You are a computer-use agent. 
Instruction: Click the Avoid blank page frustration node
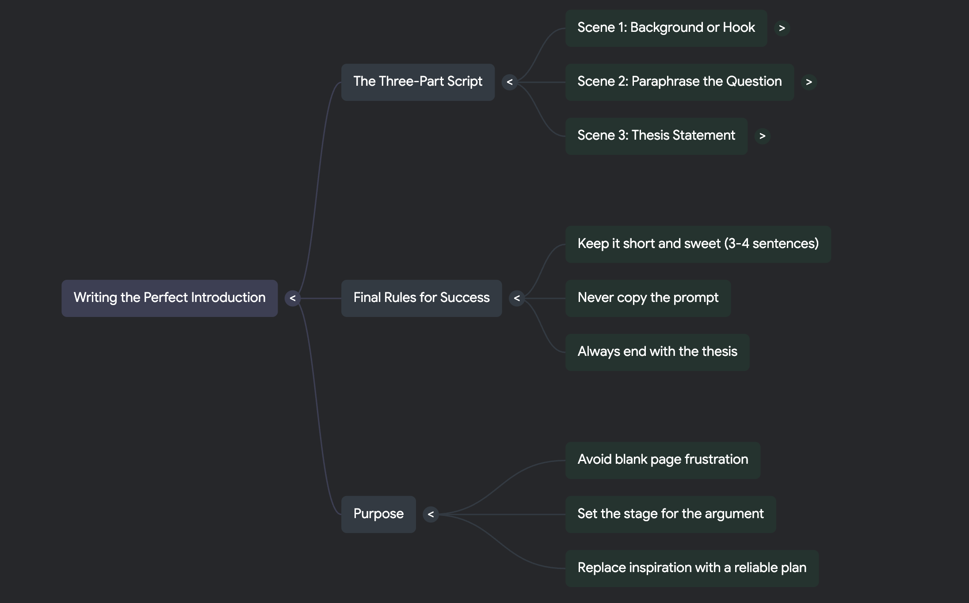click(x=662, y=460)
